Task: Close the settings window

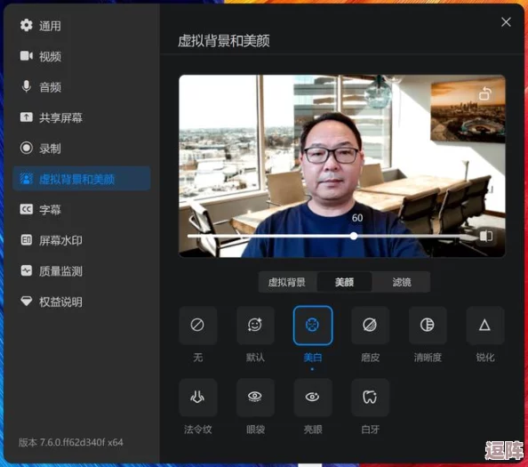Action: tap(506, 22)
